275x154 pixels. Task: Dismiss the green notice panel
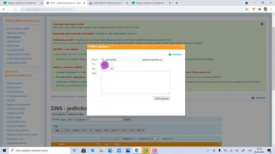pyautogui.click(x=262, y=24)
